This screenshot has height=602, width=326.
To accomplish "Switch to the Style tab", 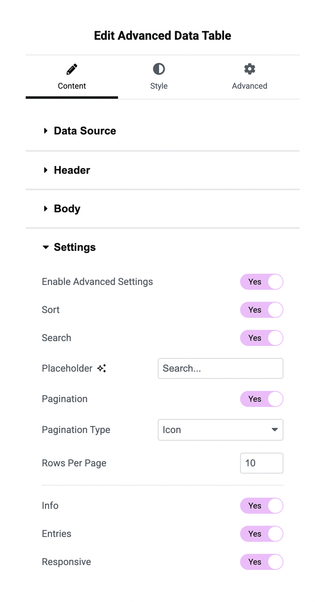I will [x=159, y=86].
